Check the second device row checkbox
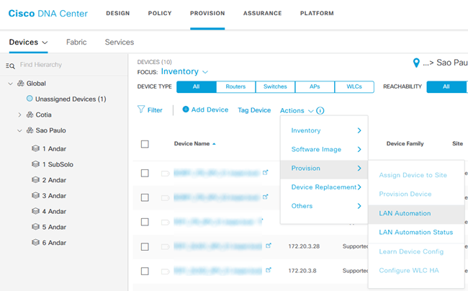Screen dimensions: 468x291 pos(145,197)
